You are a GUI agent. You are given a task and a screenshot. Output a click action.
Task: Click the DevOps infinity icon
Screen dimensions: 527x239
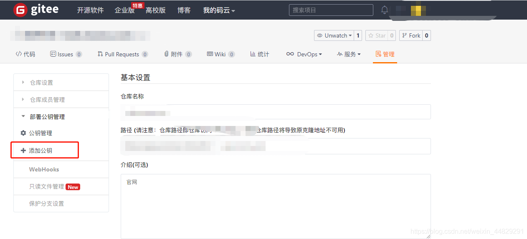(290, 54)
